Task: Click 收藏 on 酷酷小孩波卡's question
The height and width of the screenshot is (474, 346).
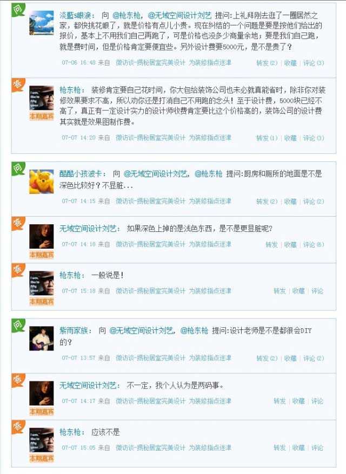Action: pos(290,202)
